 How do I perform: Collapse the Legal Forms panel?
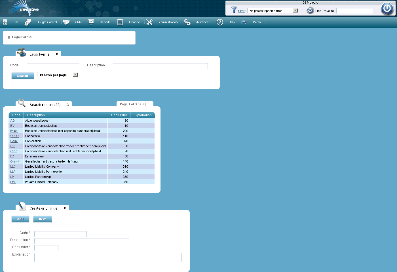click(x=57, y=54)
